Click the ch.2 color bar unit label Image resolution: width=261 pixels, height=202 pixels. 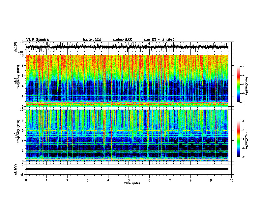(x=247, y=141)
